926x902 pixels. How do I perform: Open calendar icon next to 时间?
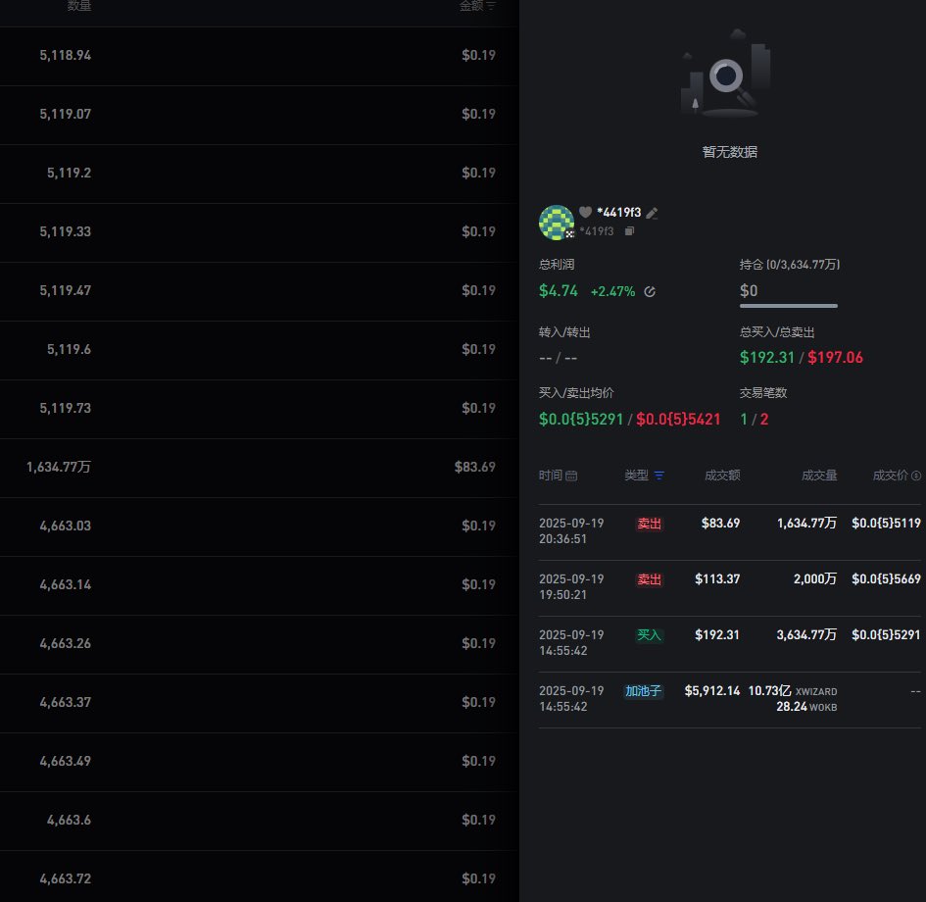571,476
